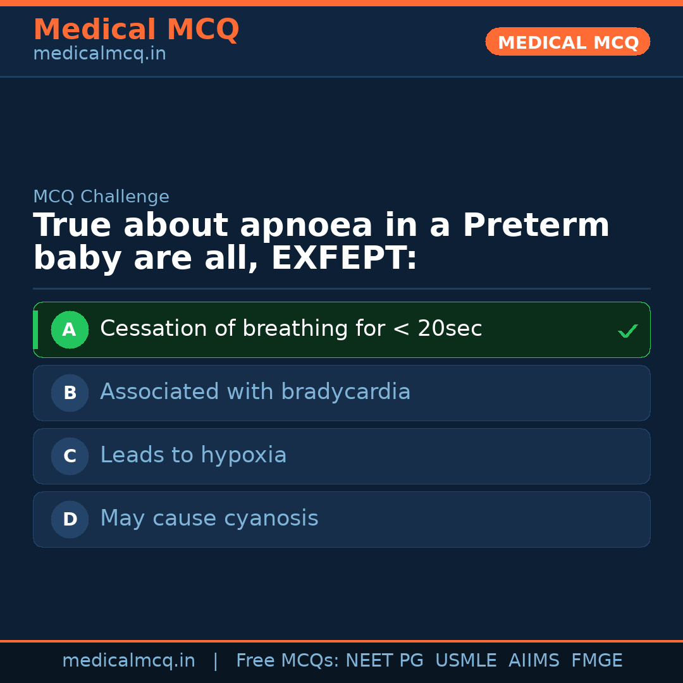Click 'FMGE' in the footer
This screenshot has width=683, height=683.
(597, 661)
